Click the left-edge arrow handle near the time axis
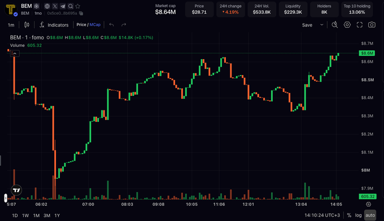Screen dimensions: 384x221 (x=6, y=198)
